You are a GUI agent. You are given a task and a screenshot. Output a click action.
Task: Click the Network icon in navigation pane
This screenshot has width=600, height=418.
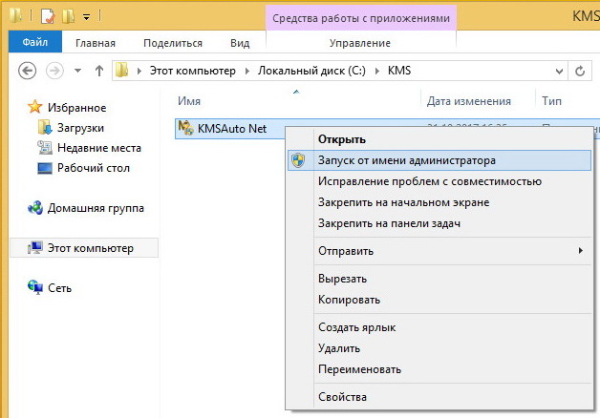(x=36, y=287)
